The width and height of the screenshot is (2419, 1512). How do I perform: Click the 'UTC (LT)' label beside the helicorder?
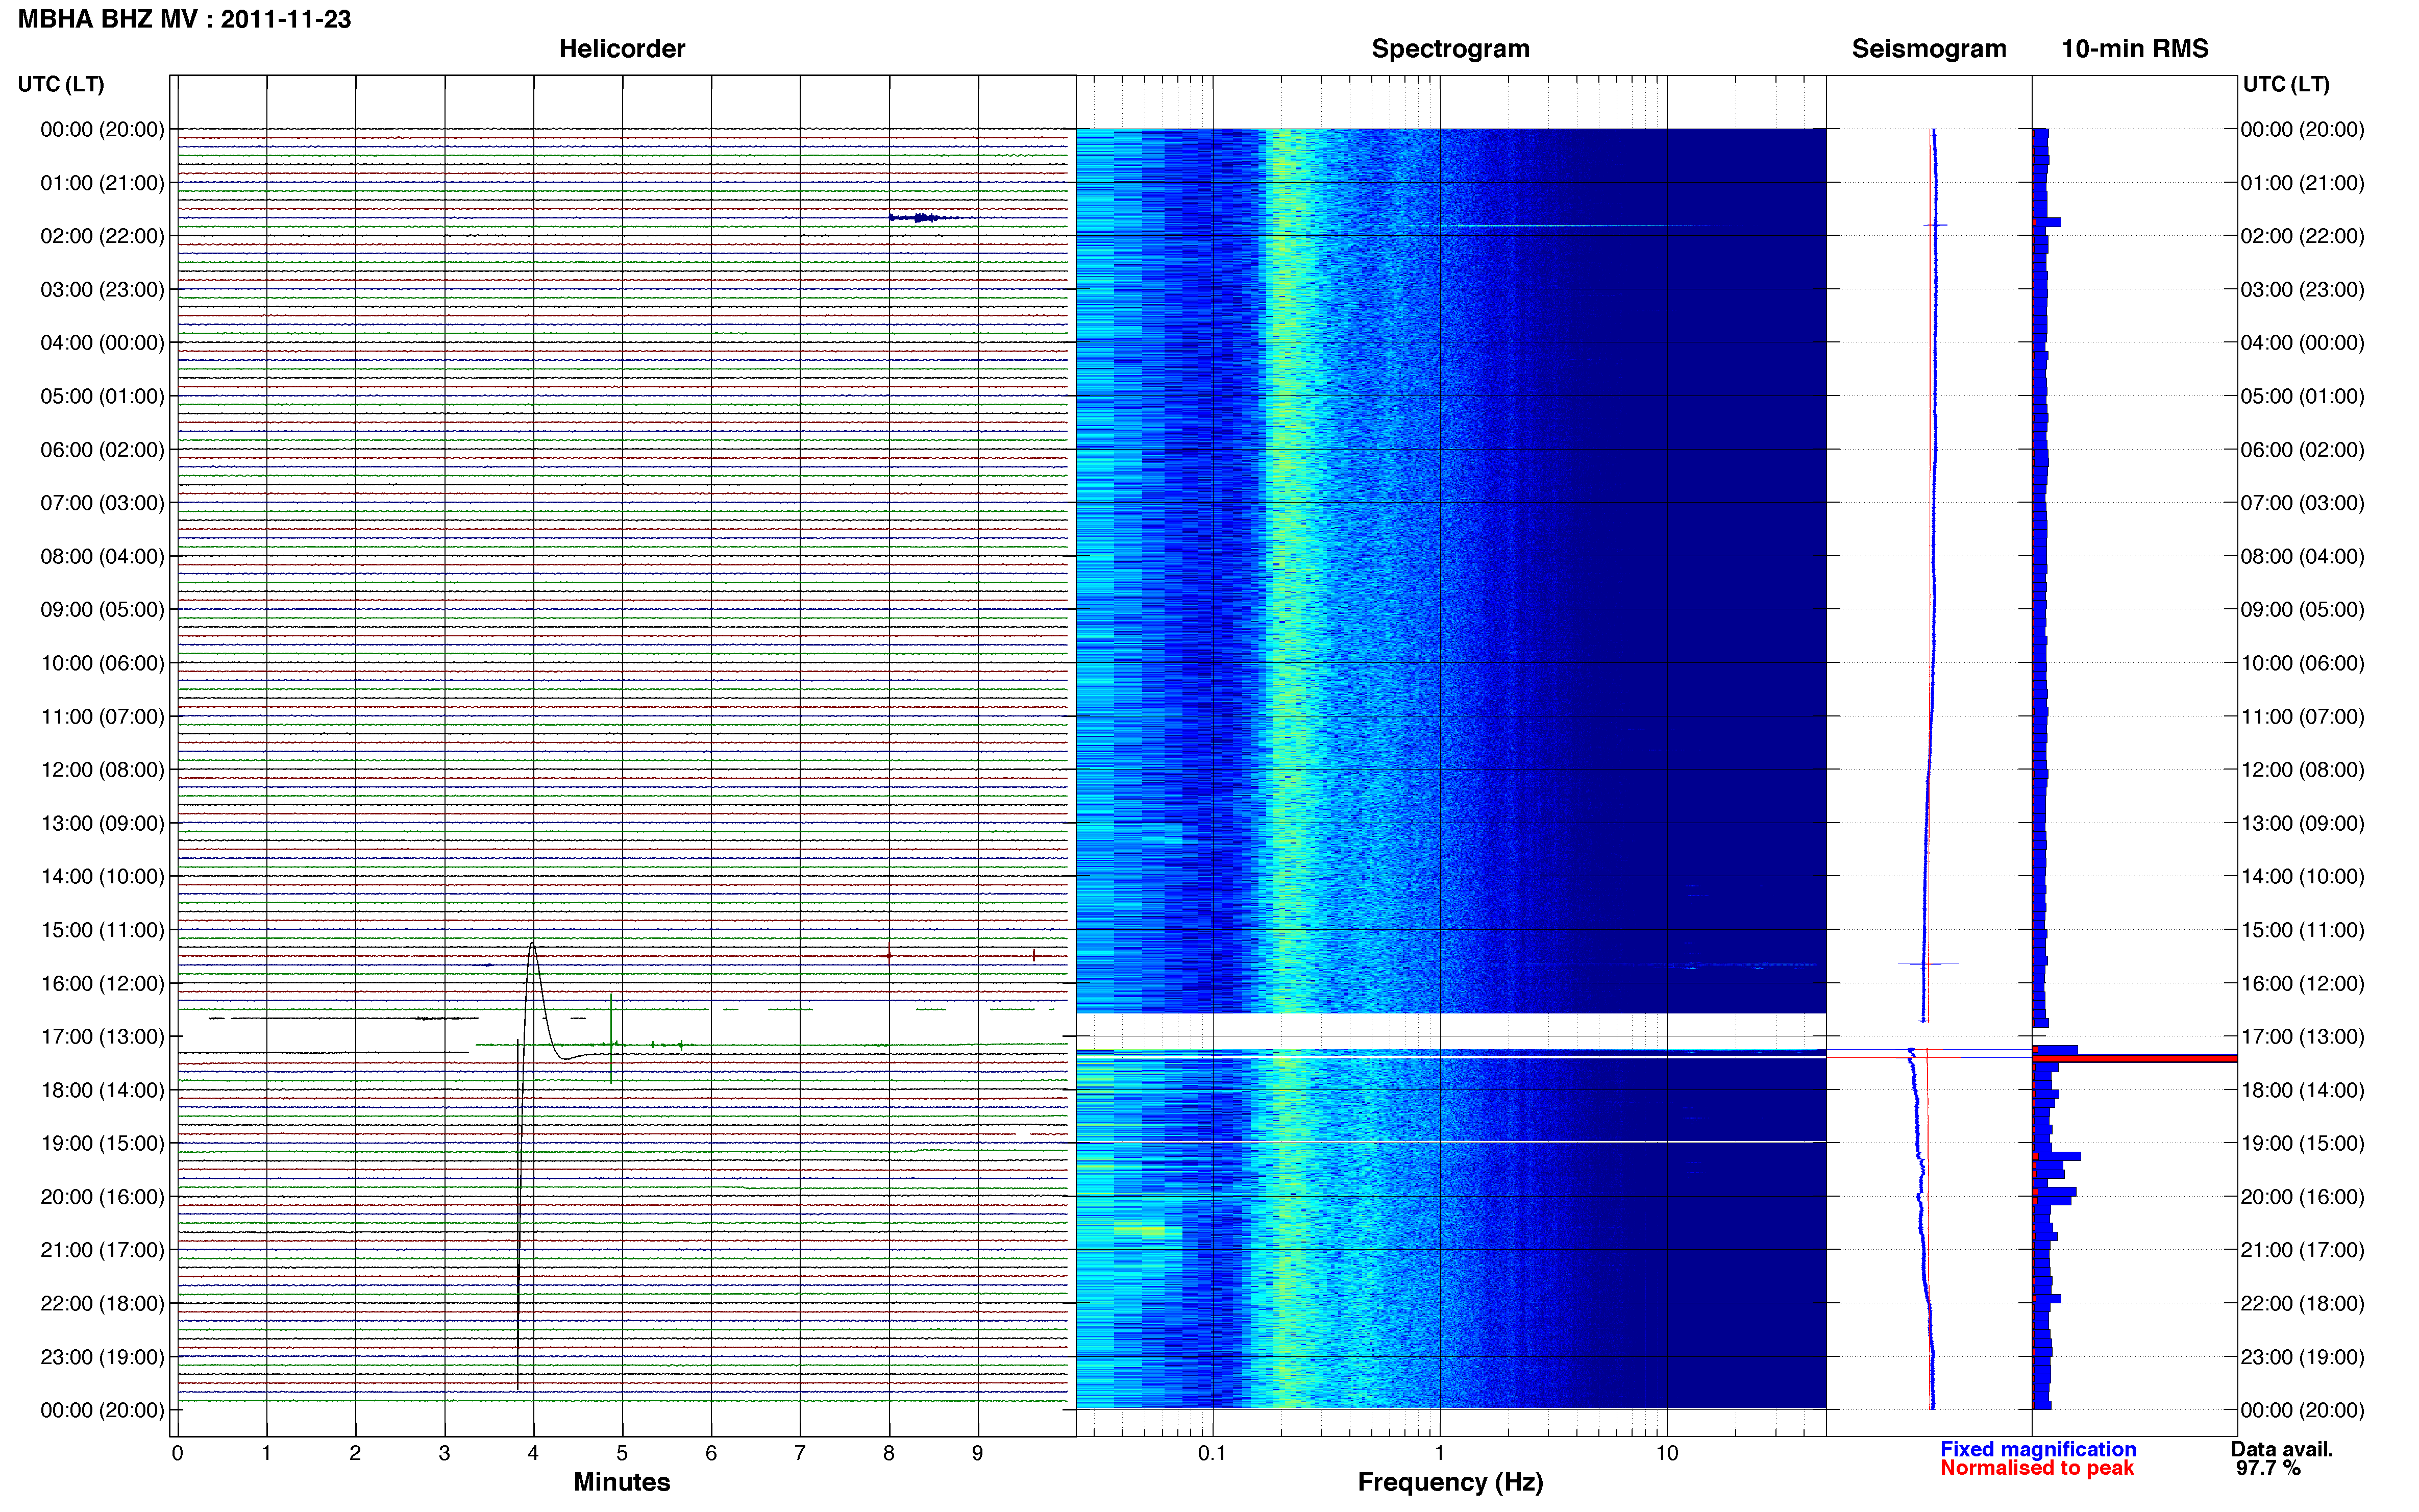61,84
